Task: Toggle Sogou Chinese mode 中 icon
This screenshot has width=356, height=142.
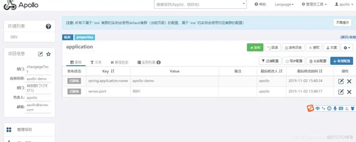Action: [318, 108]
